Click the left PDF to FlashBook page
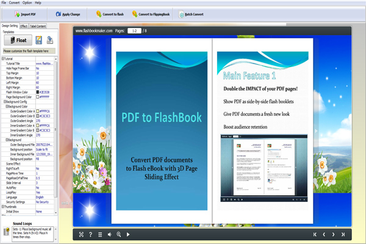Image resolution: width=366 pixels, height=244 pixels. [162, 131]
